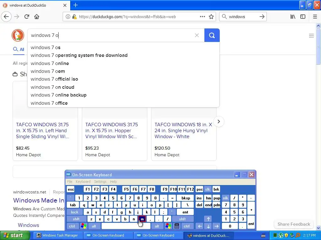Open page actions three-dot menu
Image resolution: width=321 pixels, height=240 pixels.
[202, 17]
